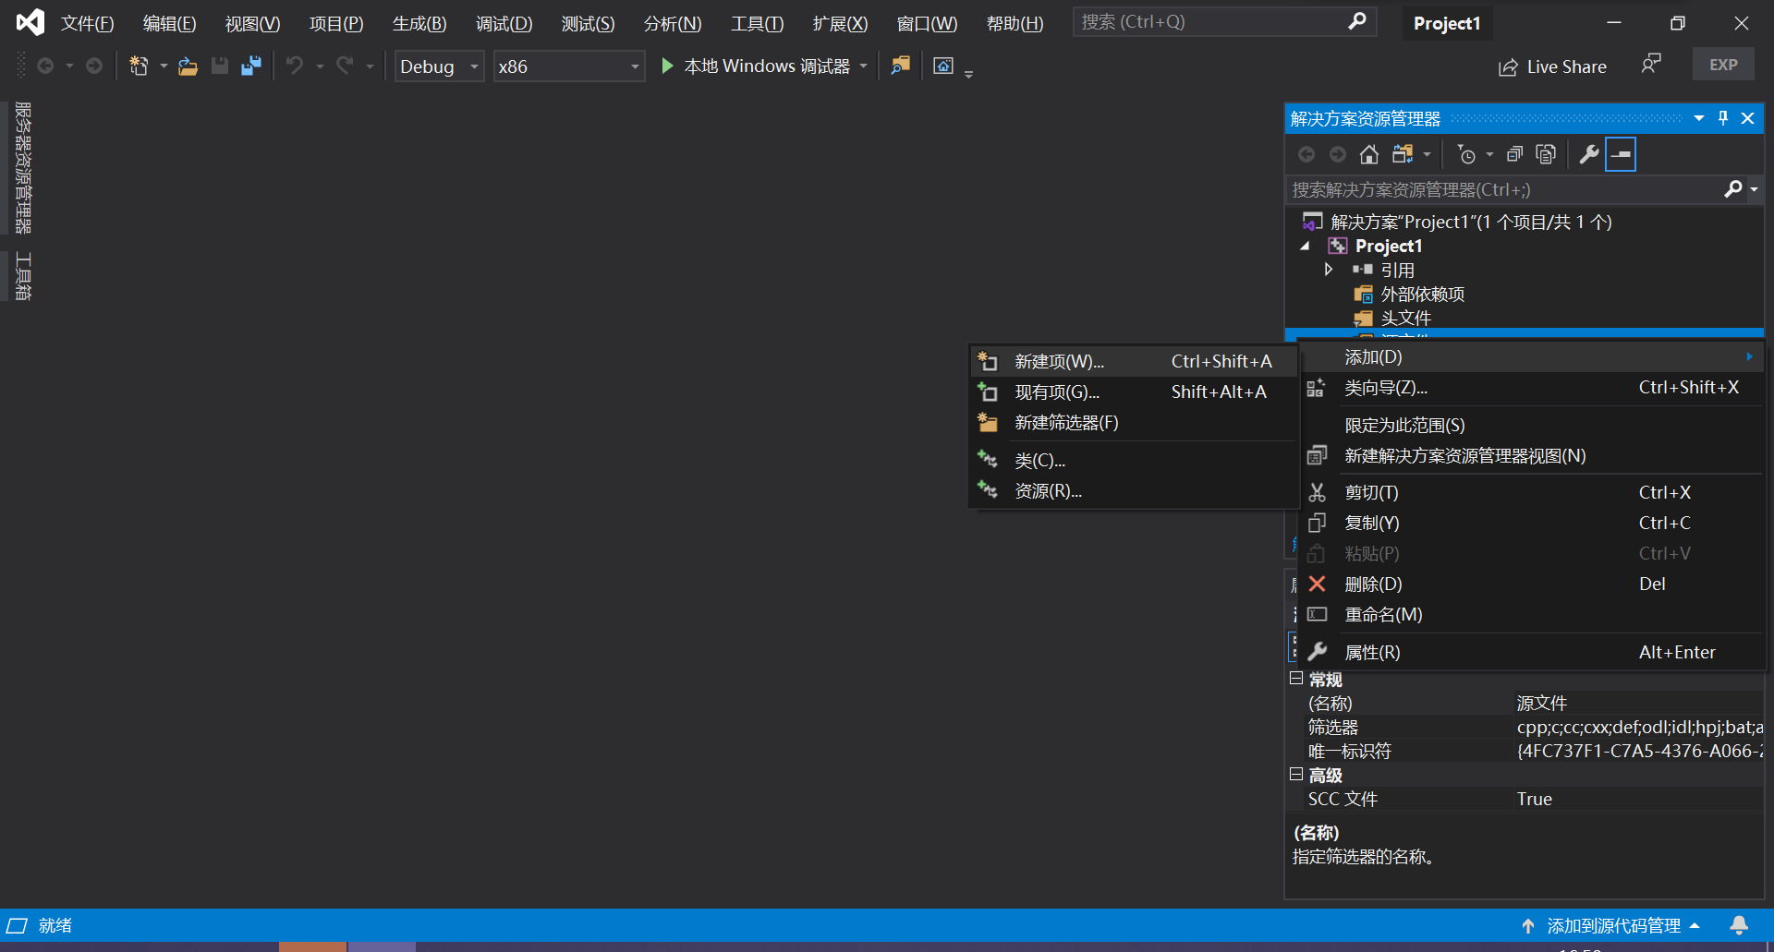Open a file using the open folder icon
The height and width of the screenshot is (952, 1774).
tap(188, 66)
